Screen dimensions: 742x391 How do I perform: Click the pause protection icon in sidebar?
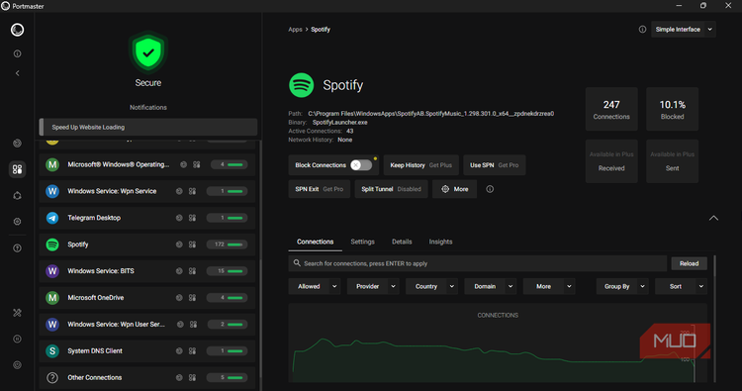[x=17, y=339]
